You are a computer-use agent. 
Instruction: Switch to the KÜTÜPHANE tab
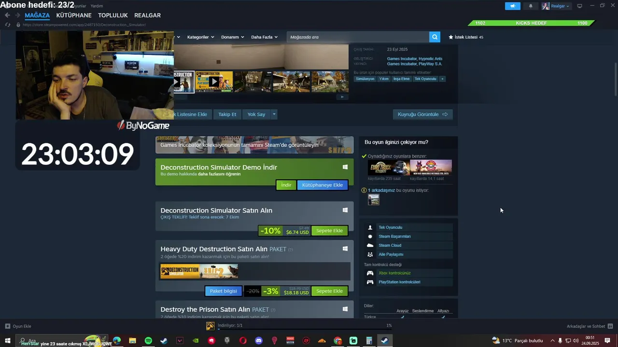point(74,15)
